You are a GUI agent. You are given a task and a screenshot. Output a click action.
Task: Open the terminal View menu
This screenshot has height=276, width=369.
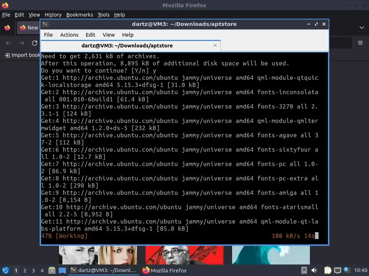point(108,35)
